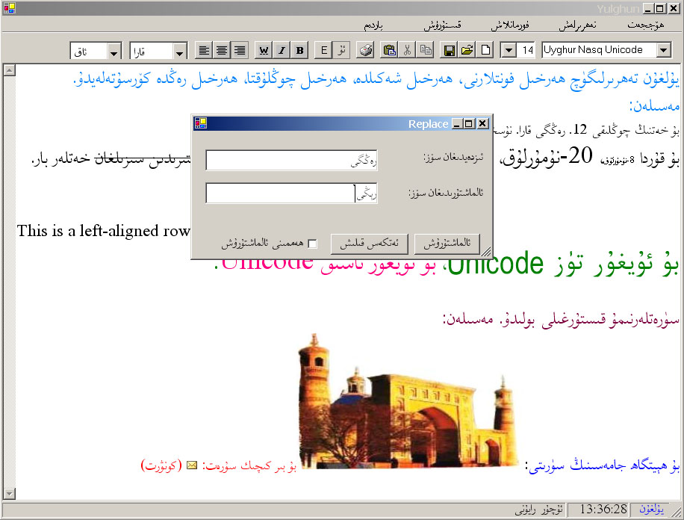684x520 pixels.
Task: Click the ئالماشتۇرۇش replace button
Action: [447, 244]
